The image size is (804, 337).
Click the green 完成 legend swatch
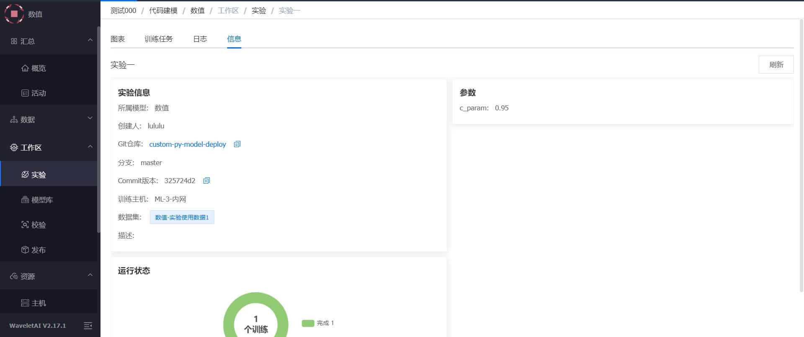coord(308,323)
